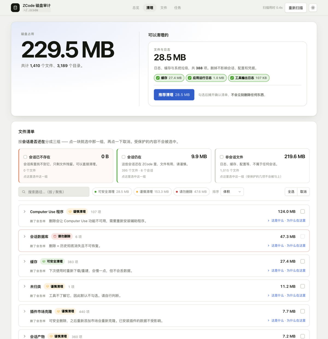
Task: Focus the 搜索路径 search field
Action: point(54,192)
